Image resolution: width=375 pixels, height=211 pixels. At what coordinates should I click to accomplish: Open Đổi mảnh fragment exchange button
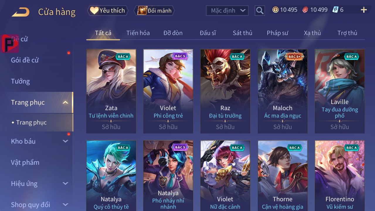154,11
